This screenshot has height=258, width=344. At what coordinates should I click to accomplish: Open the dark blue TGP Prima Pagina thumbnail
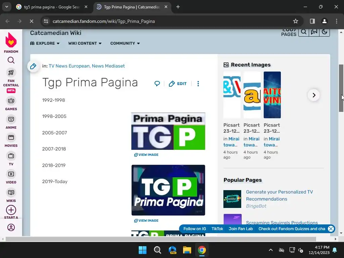[168, 190]
